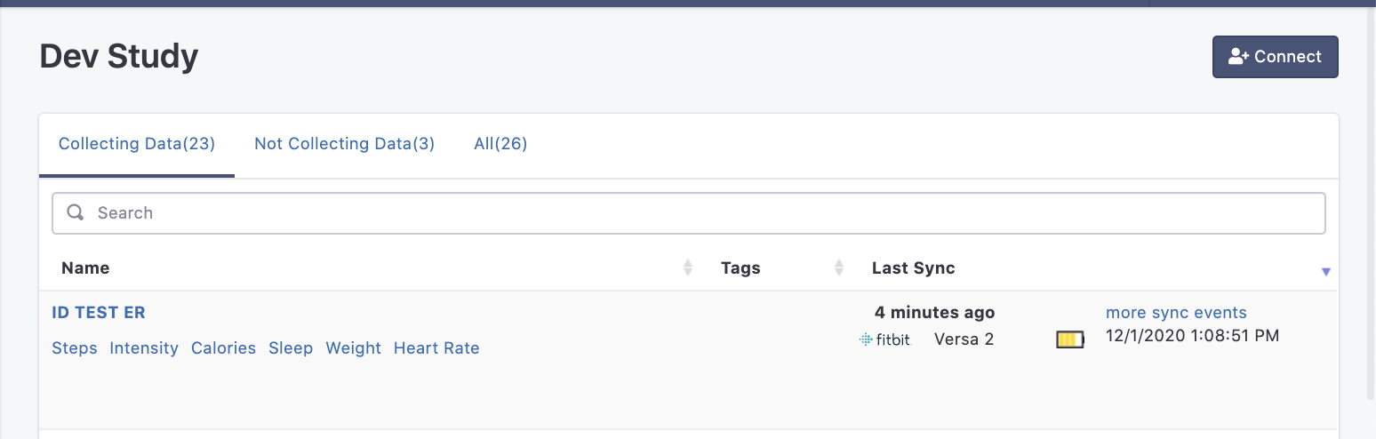Open Steps data link
Screen dimensions: 1376x439
click(75, 348)
